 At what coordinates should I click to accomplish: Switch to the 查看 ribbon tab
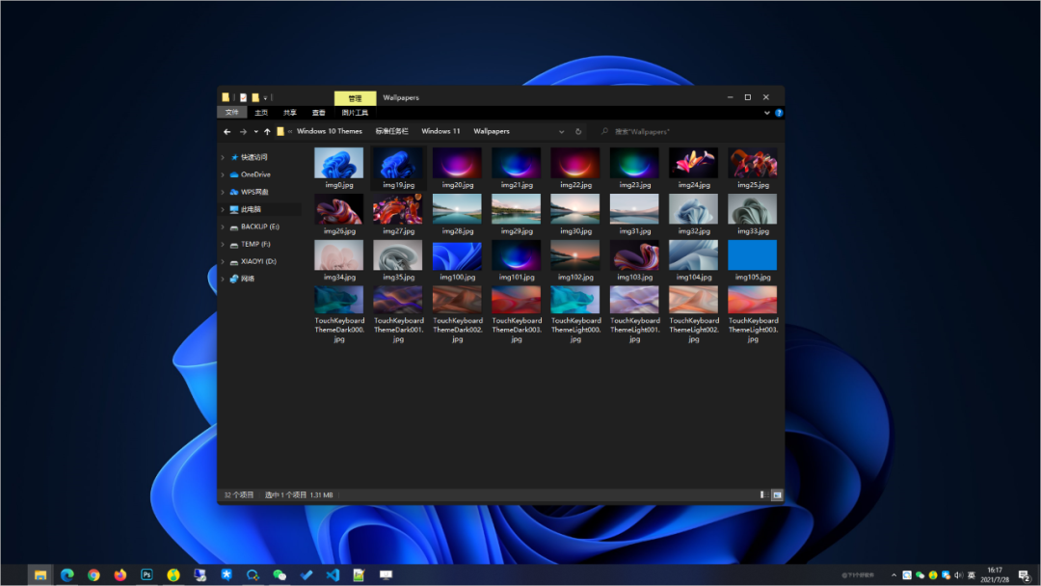pyautogui.click(x=318, y=113)
